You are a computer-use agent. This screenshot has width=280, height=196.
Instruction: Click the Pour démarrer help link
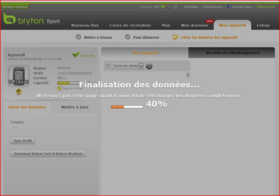coord(146,37)
